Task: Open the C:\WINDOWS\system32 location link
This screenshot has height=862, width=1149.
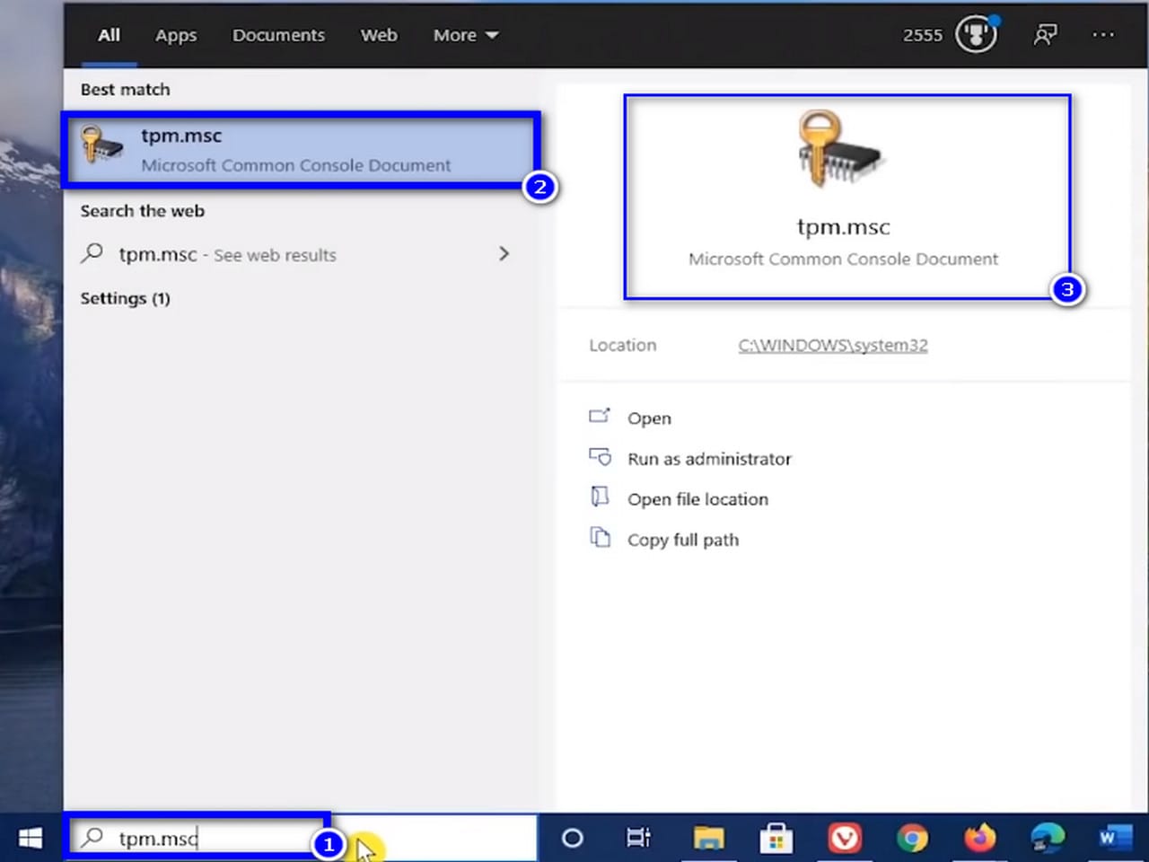Action: tap(833, 345)
